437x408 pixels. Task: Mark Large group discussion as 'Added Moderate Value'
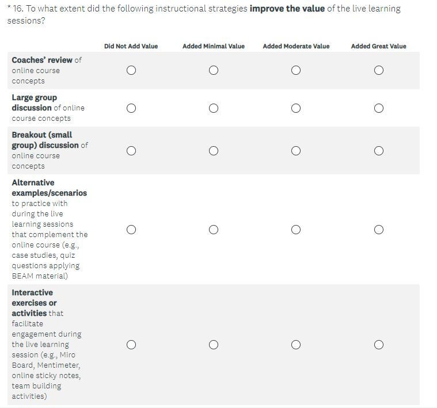(296, 108)
